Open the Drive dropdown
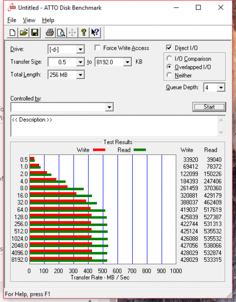Screen dimensions: 236x302 pos(80,50)
